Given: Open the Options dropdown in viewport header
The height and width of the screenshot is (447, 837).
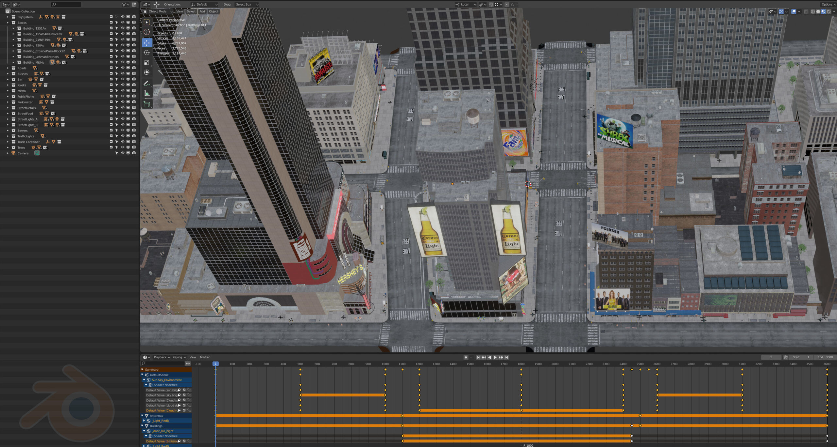Looking at the screenshot, I should (828, 5).
